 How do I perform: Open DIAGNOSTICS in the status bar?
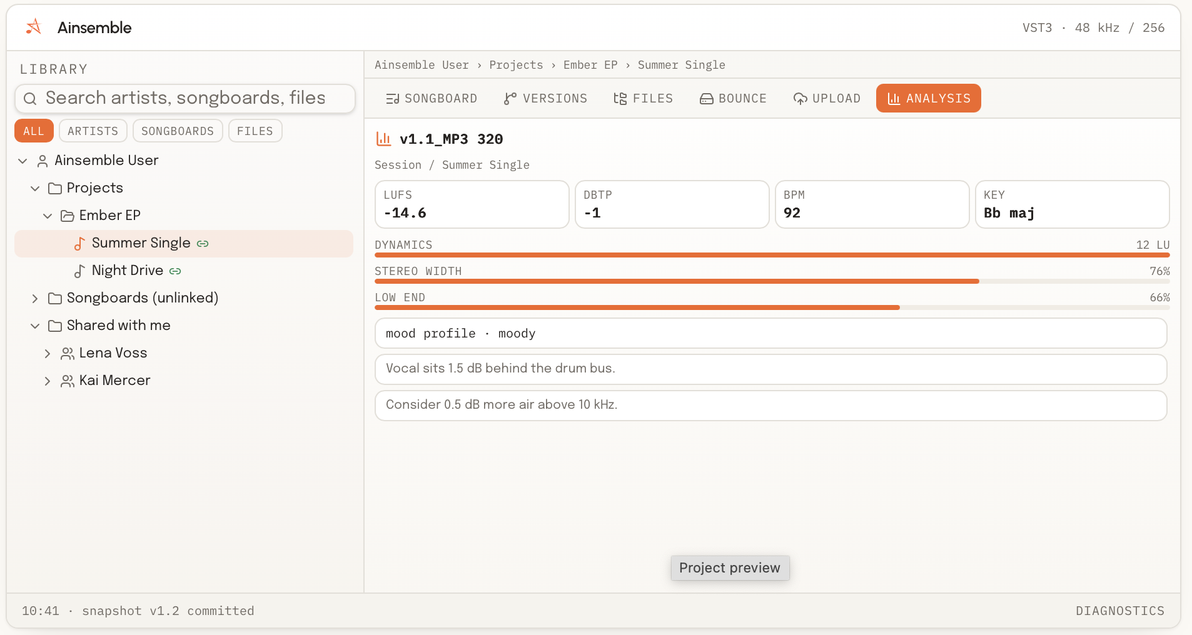tap(1120, 611)
